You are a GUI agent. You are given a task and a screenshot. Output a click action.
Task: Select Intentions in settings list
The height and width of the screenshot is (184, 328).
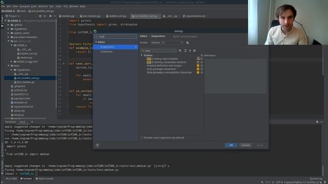point(107,52)
